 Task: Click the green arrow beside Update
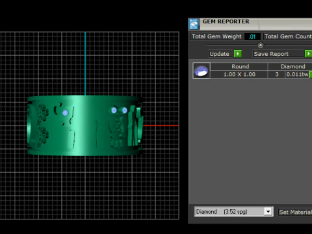click(238, 53)
